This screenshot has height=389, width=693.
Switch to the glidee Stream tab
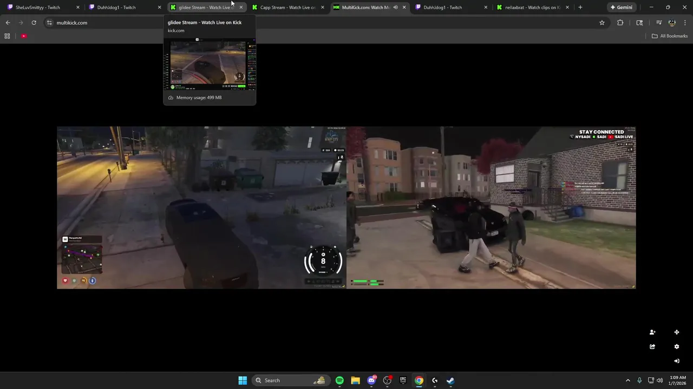click(206, 8)
